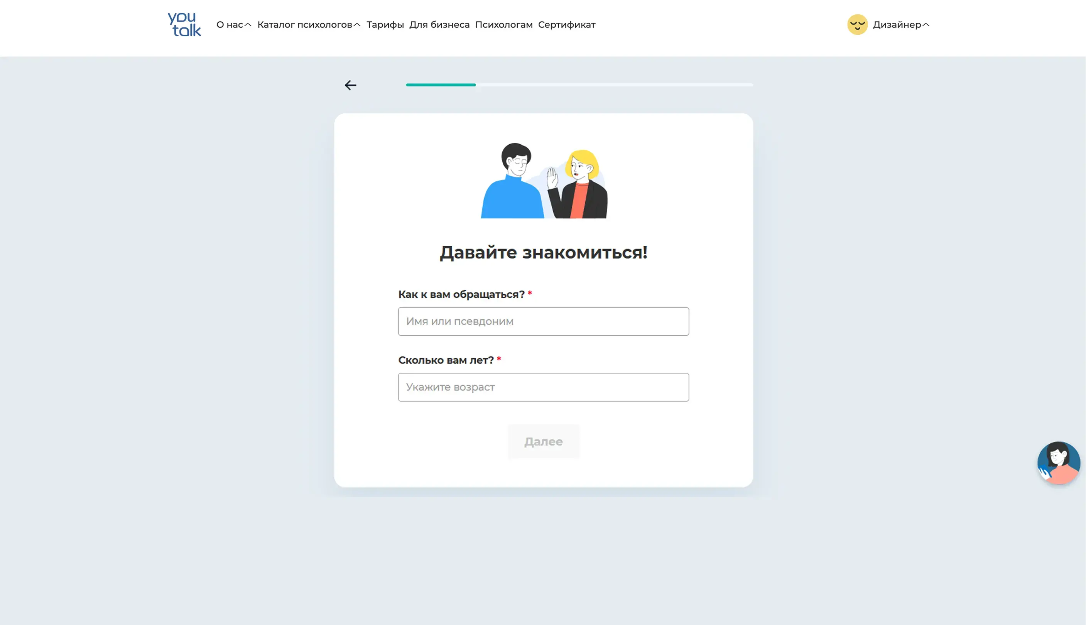Click the Укажите возраст field
The height and width of the screenshot is (625, 1086).
pyautogui.click(x=543, y=387)
